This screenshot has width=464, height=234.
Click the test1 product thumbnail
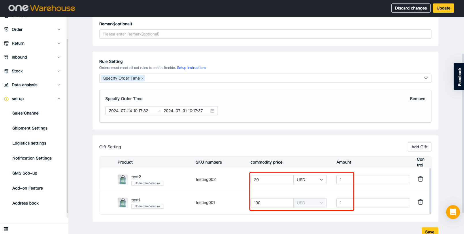tap(123, 203)
